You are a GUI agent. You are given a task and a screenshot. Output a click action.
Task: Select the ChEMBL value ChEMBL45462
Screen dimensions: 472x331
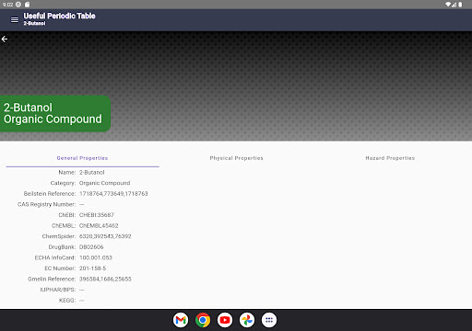click(99, 225)
